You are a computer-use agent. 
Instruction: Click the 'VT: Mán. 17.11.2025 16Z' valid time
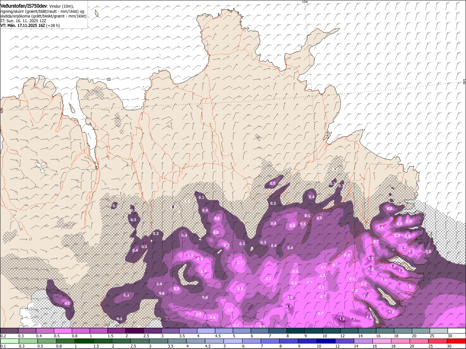point(23,26)
